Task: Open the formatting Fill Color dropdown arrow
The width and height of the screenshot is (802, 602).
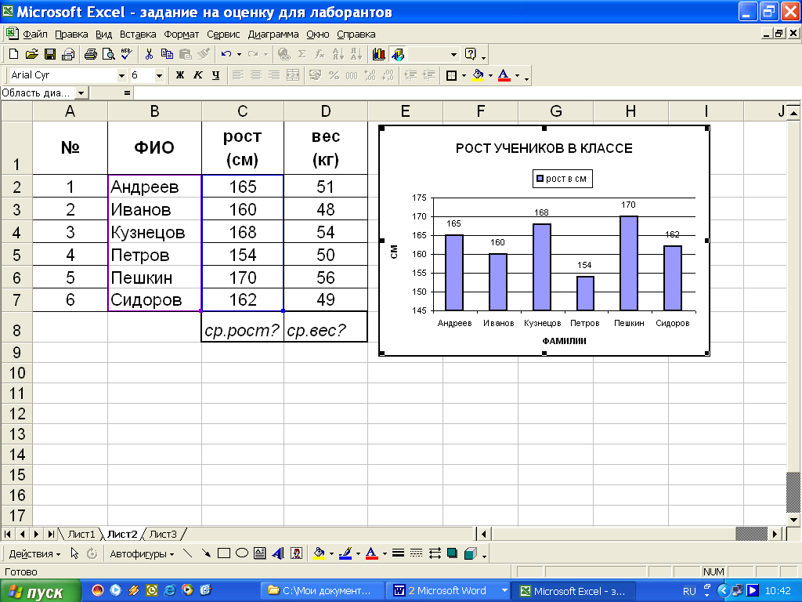Action: [x=490, y=76]
